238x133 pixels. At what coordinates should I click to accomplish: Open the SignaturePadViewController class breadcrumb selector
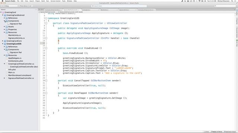(x=48, y=12)
